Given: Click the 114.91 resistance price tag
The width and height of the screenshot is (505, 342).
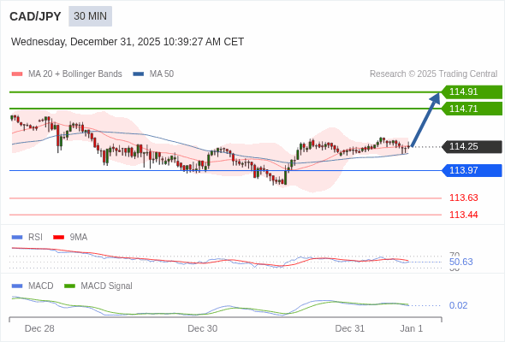Looking at the screenshot, I should [x=472, y=92].
